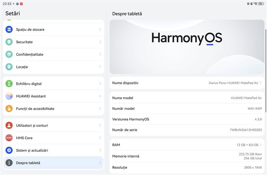Tap the HarmonyOS version value '4.3.0'
This screenshot has width=267, height=175.
click(x=258, y=119)
